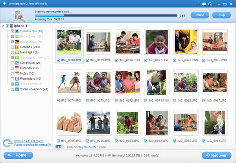Image resolution: width=236 pixels, height=163 pixels.
Task: Click the Call History phone icon
Action: [x=17, y=63]
